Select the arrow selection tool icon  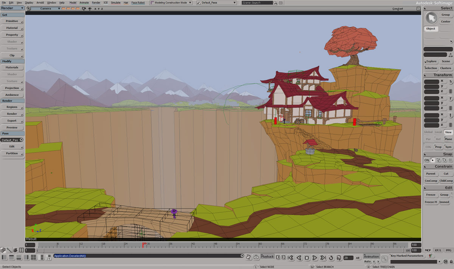coord(431,18)
